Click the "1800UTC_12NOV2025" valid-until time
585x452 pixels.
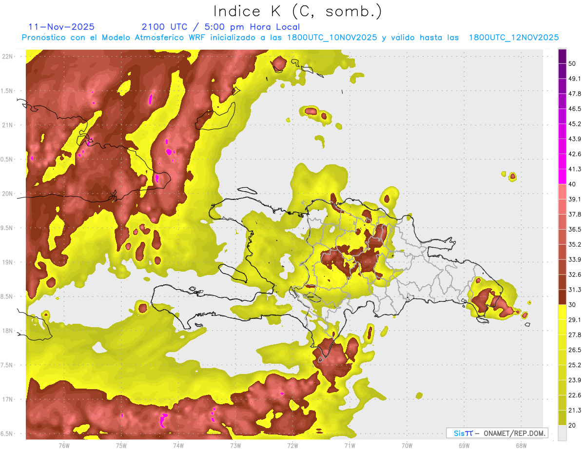(514, 38)
